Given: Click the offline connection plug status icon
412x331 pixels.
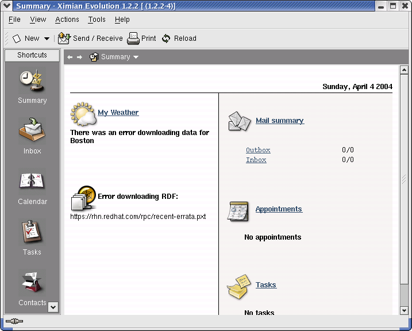Looking at the screenshot, I should [14, 321].
